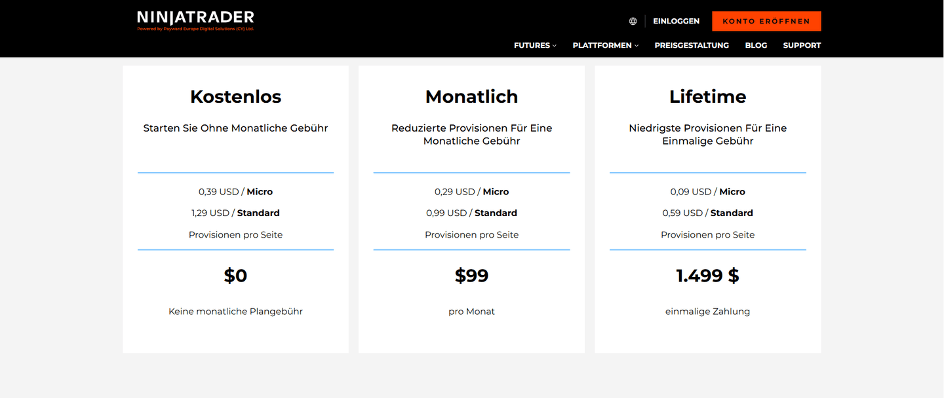The width and height of the screenshot is (944, 398).
Task: Select the Kostenlos plan heading
Action: pos(235,97)
